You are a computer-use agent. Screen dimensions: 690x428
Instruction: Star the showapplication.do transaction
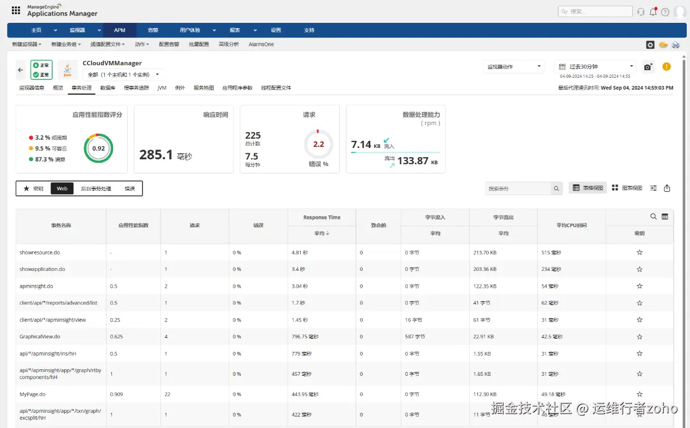pos(639,269)
